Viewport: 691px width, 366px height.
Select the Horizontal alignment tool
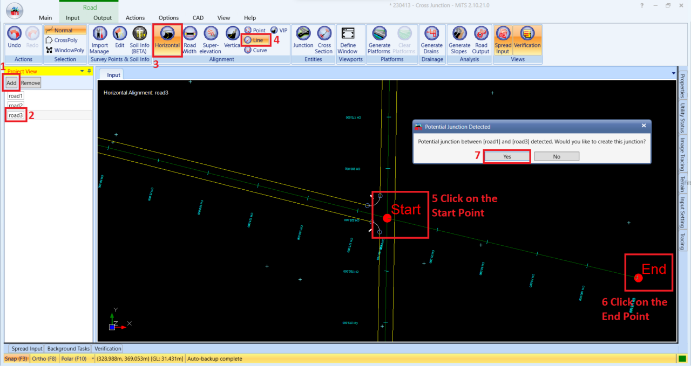click(x=167, y=38)
